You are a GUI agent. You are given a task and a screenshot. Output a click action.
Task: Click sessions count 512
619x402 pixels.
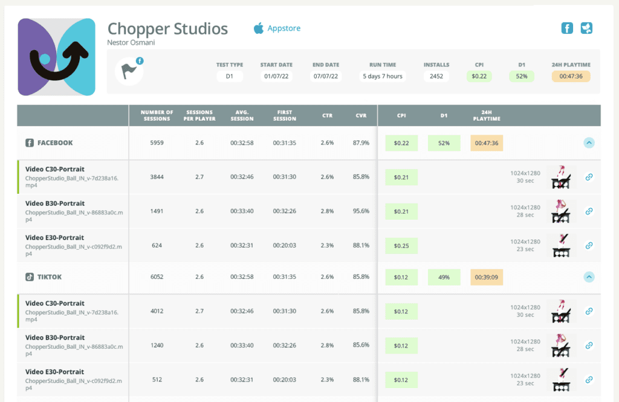157,379
